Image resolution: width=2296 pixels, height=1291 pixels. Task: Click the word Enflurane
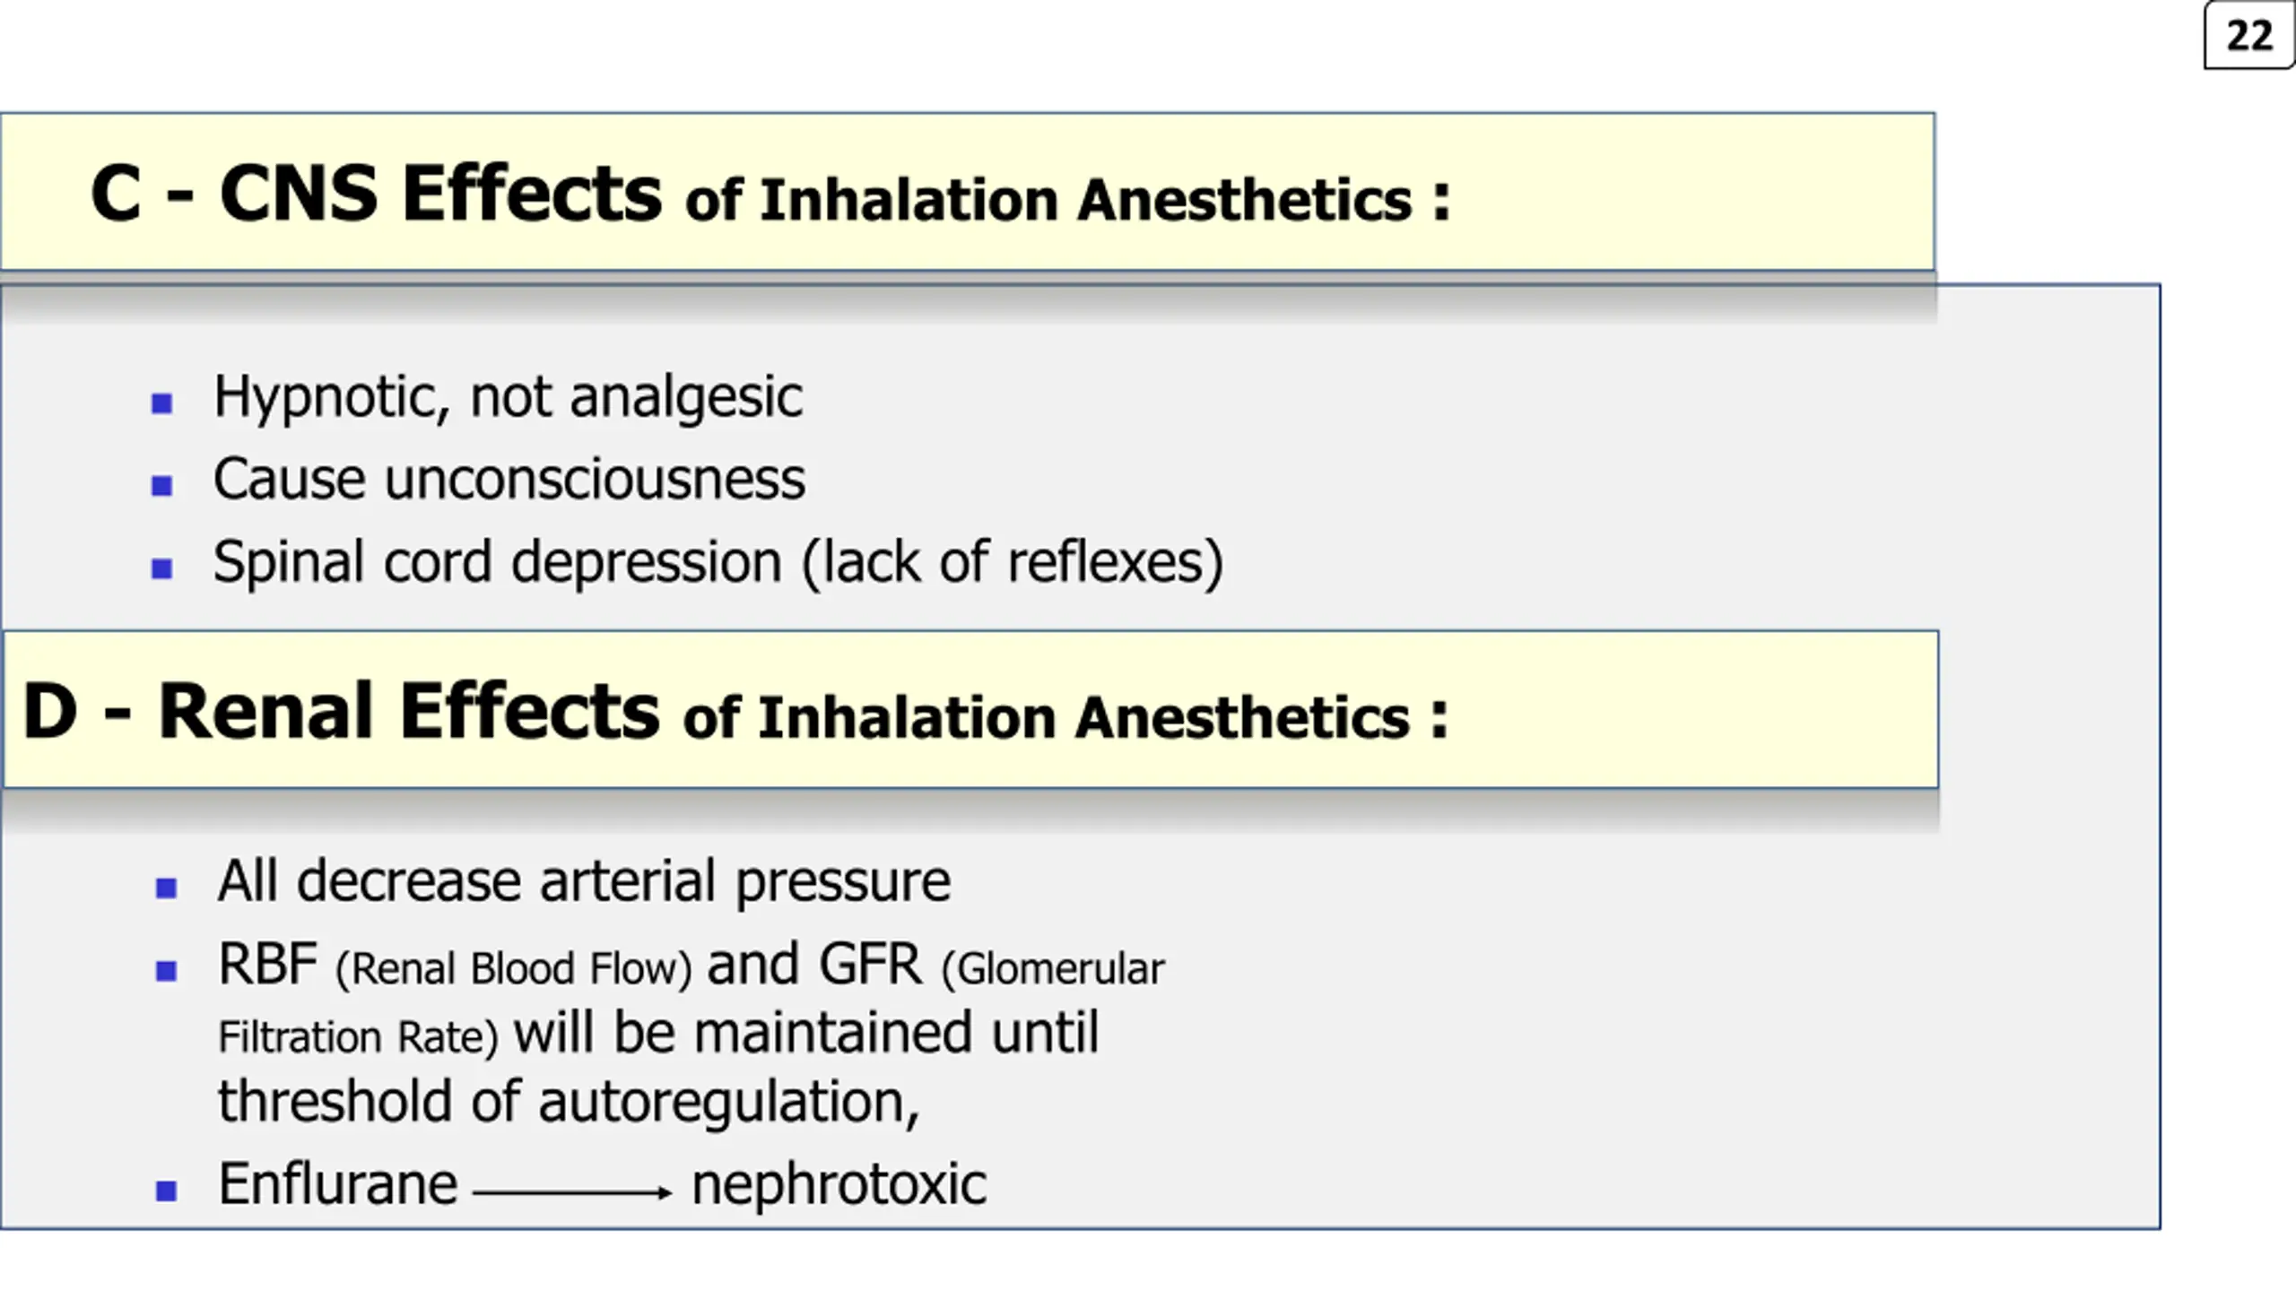(x=338, y=1183)
